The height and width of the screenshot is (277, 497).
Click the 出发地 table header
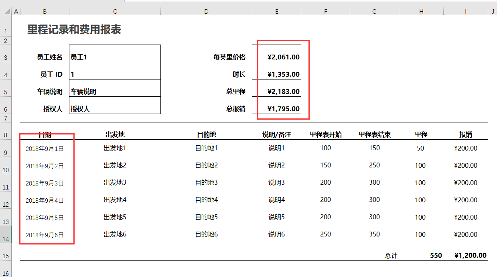(115, 135)
